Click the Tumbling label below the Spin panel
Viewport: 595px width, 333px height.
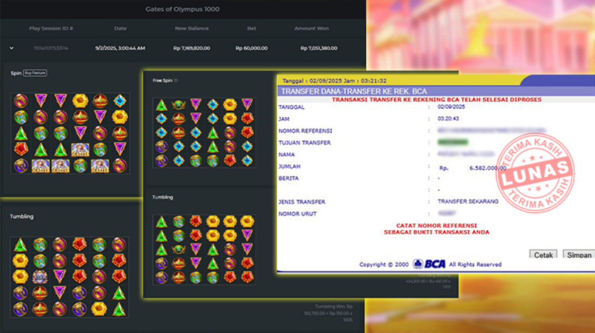pyautogui.click(x=22, y=216)
